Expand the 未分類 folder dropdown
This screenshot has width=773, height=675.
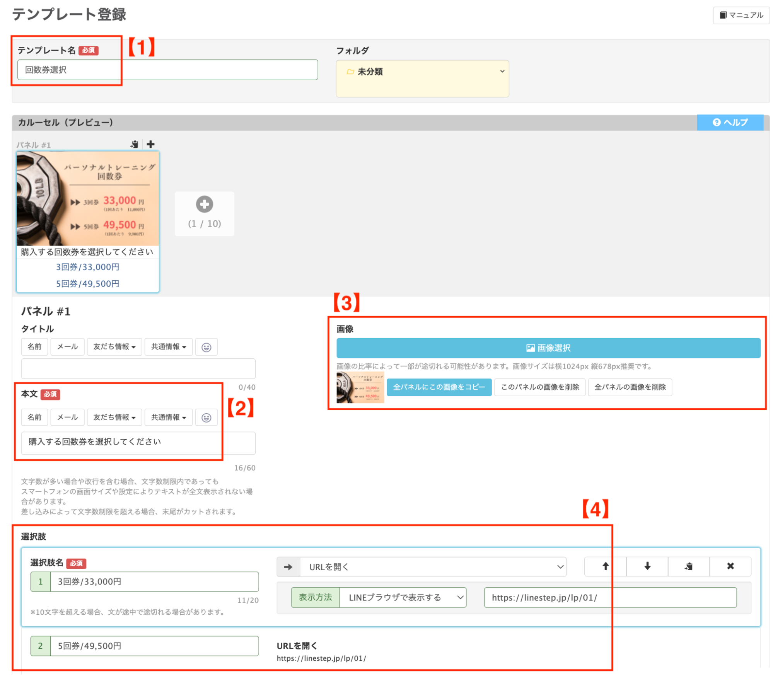tap(422, 72)
